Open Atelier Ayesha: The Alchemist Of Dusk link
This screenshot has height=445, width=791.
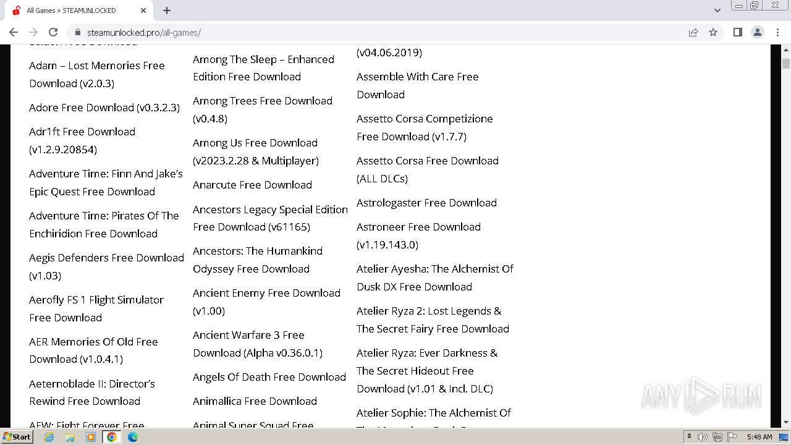click(x=435, y=278)
